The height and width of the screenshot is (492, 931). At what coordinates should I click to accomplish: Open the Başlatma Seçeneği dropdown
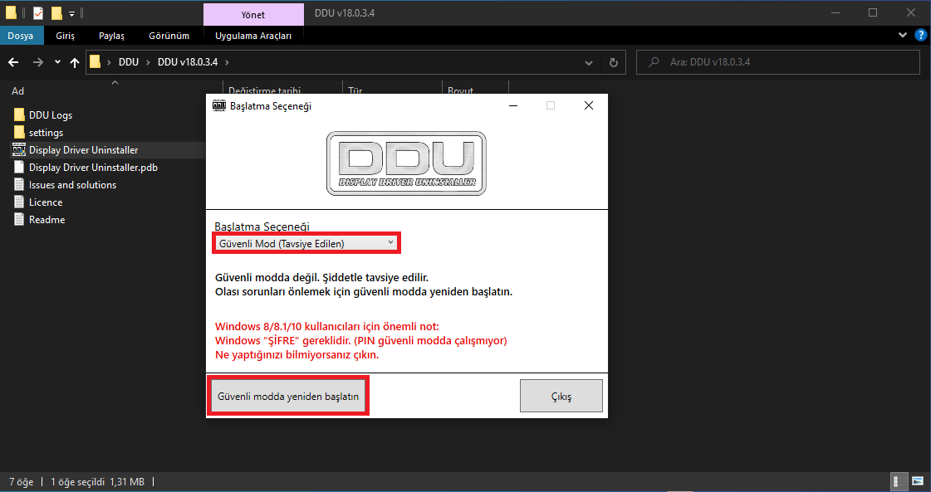coord(306,243)
